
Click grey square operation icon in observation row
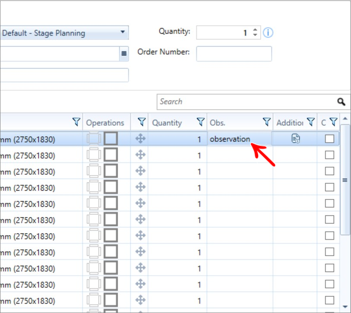(111, 138)
